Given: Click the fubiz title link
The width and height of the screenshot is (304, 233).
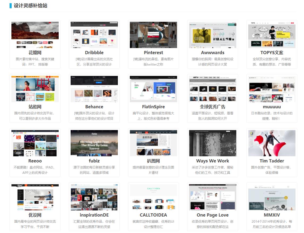Looking at the screenshot, I should (94, 161).
